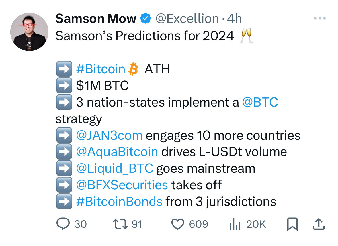Retweet the post using repost icon
338x246 pixels.
coord(120,224)
